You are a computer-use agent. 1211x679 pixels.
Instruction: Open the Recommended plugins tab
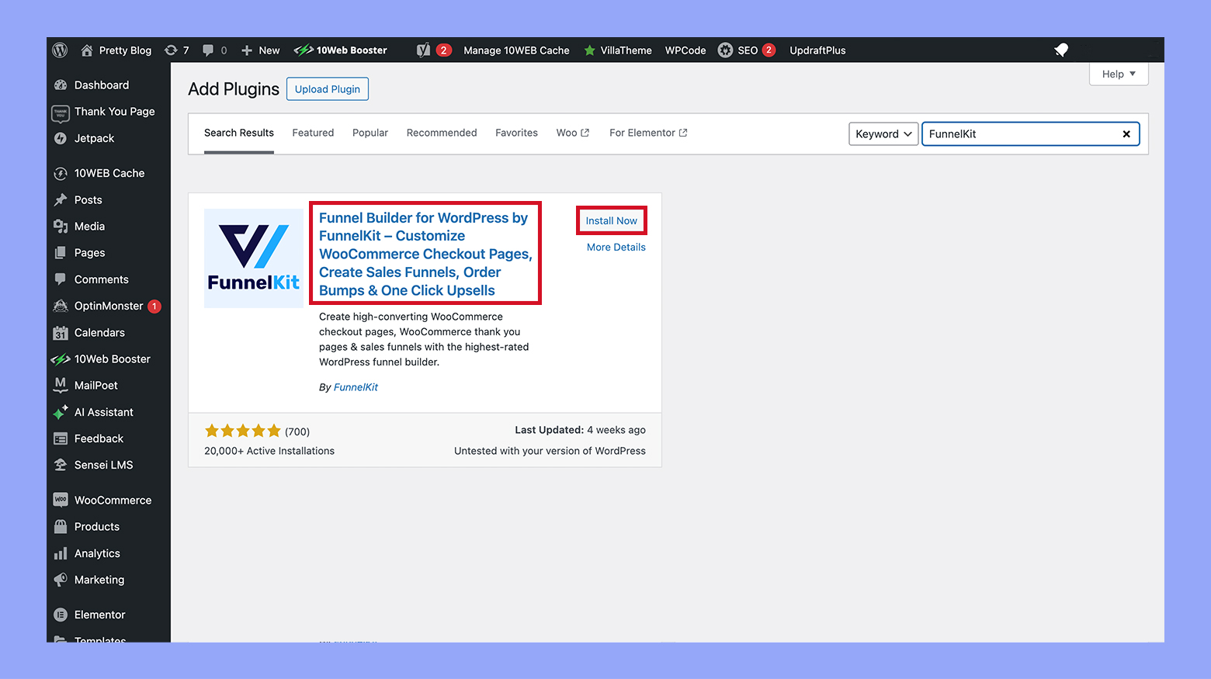pos(441,133)
